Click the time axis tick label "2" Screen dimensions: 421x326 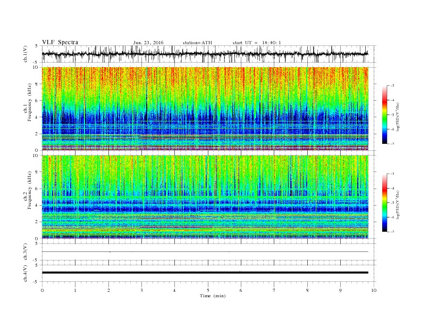click(x=108, y=290)
